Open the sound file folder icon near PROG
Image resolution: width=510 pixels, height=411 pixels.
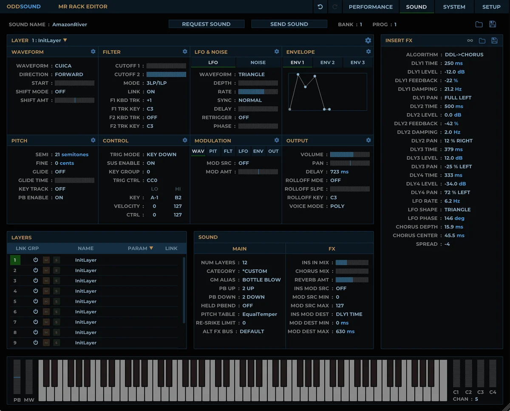click(x=479, y=24)
